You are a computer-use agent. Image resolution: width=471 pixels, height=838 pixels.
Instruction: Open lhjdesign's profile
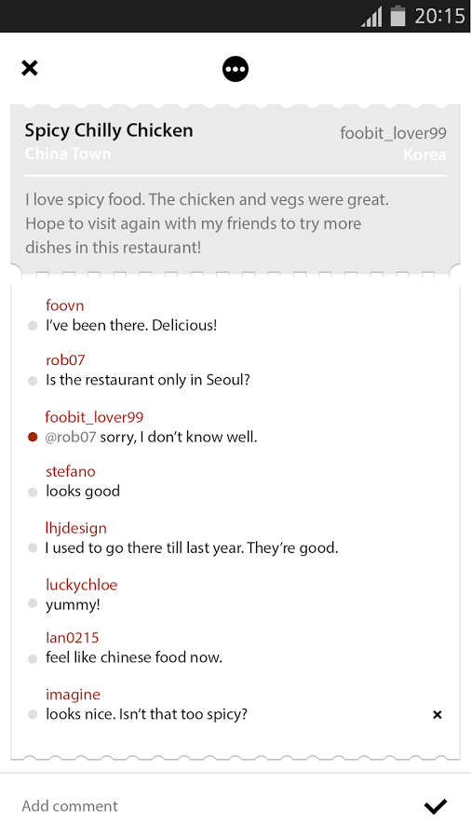point(75,528)
